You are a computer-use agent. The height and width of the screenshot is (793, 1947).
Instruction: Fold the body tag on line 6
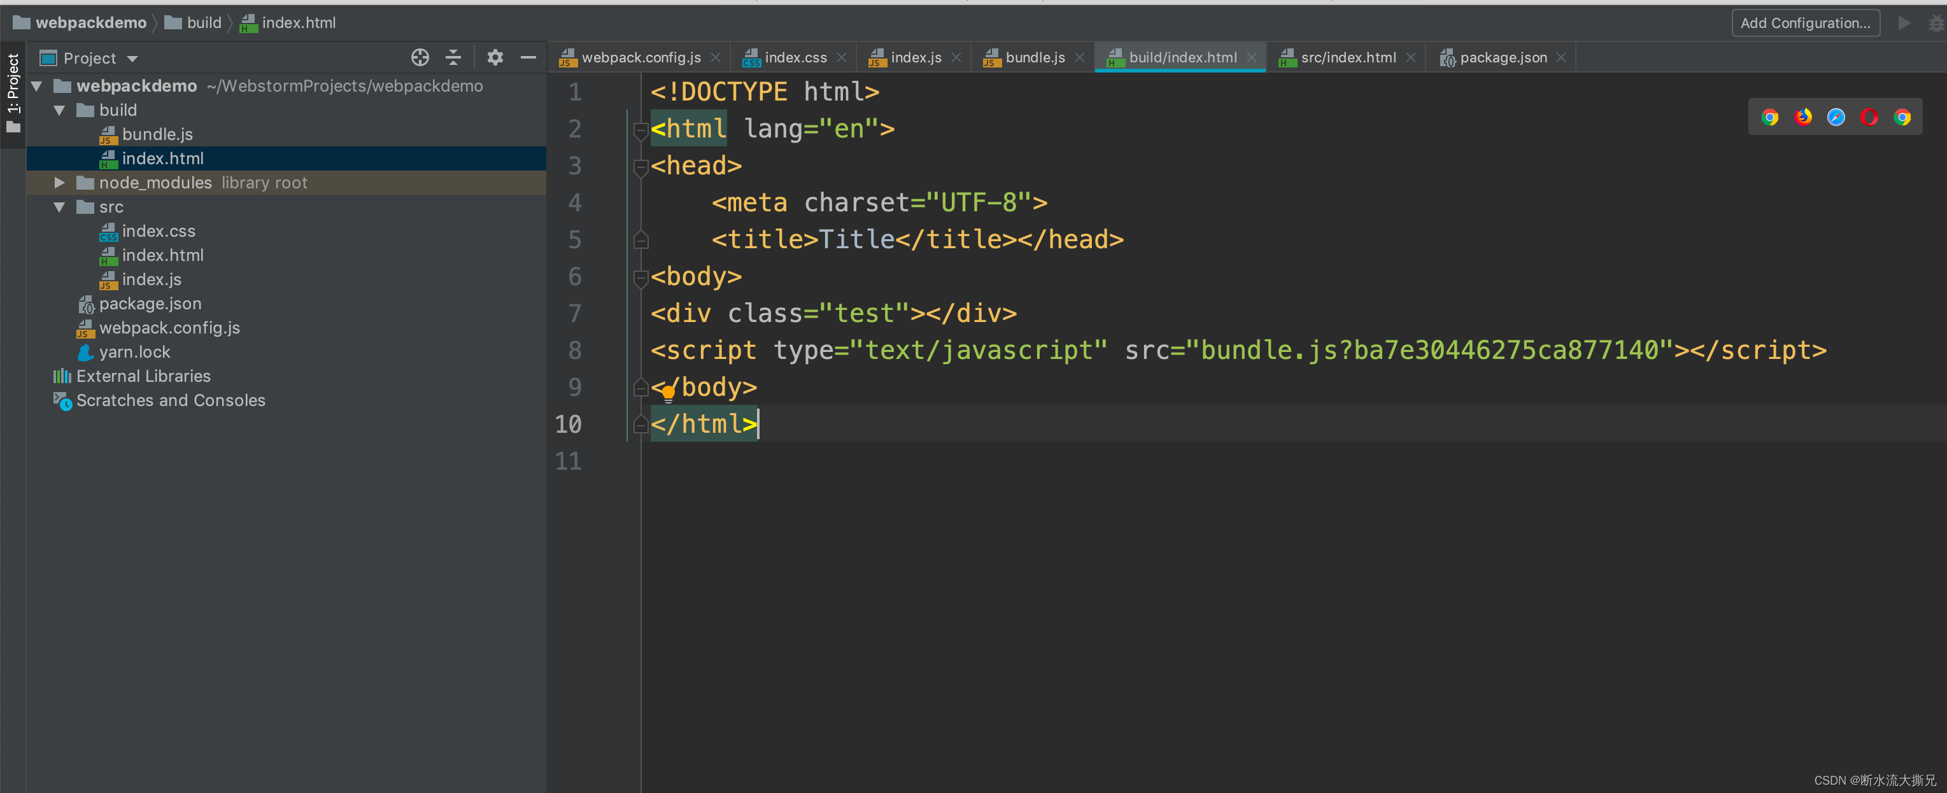click(x=641, y=278)
